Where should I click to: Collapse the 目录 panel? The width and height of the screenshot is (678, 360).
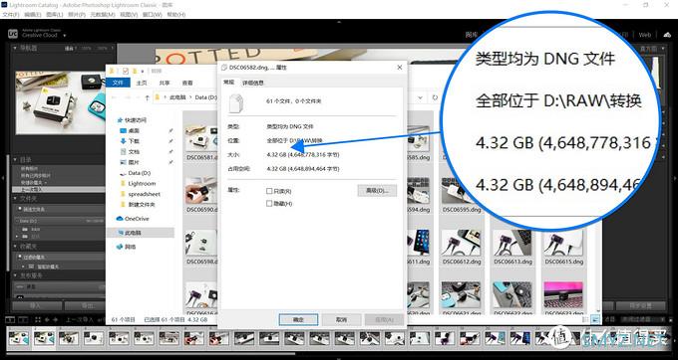click(x=15, y=159)
